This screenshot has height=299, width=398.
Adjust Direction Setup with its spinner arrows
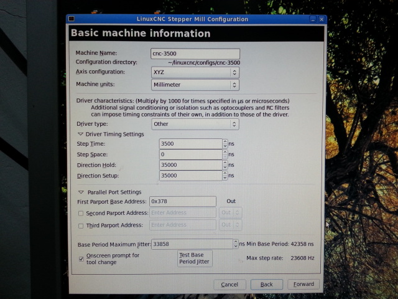pos(225,176)
